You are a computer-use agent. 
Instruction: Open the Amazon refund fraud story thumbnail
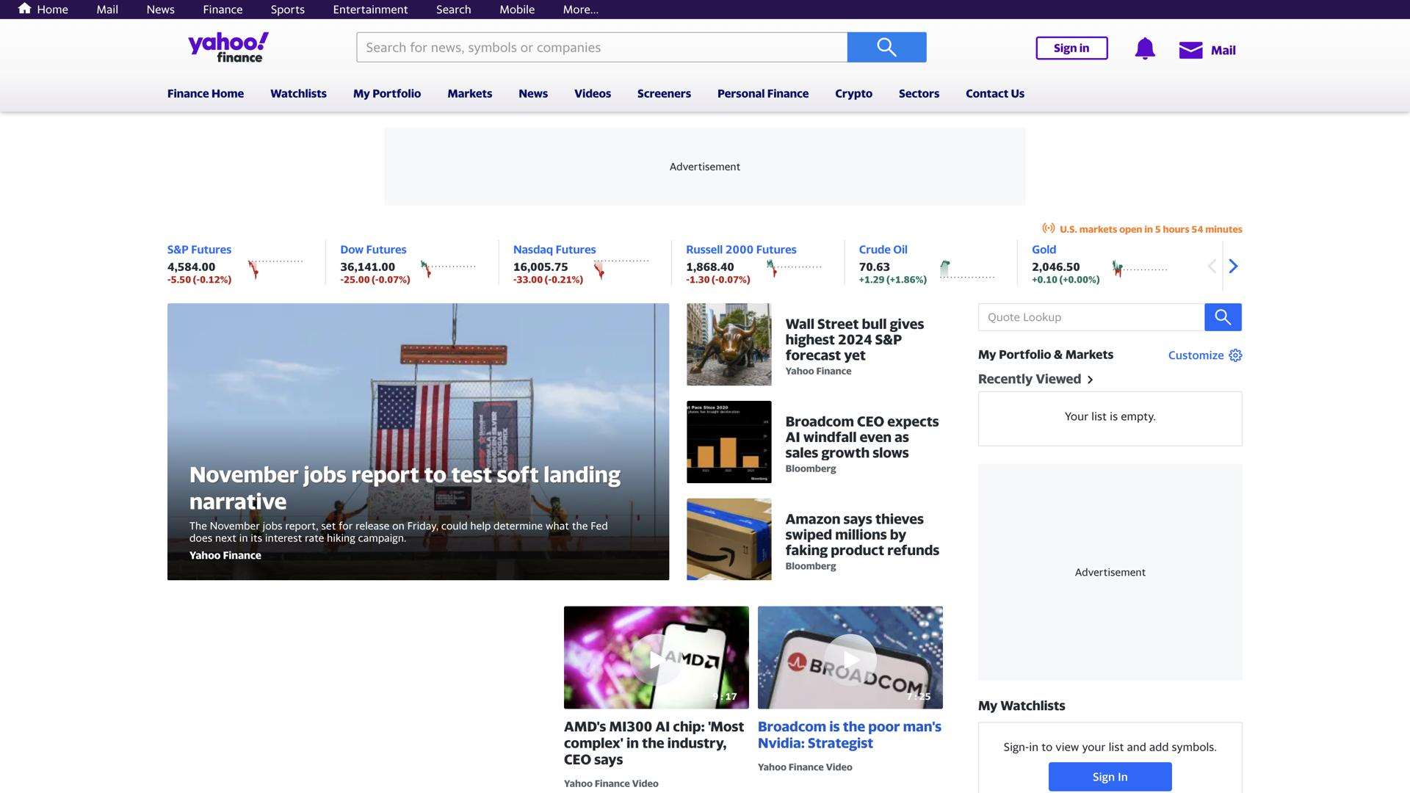(x=728, y=539)
